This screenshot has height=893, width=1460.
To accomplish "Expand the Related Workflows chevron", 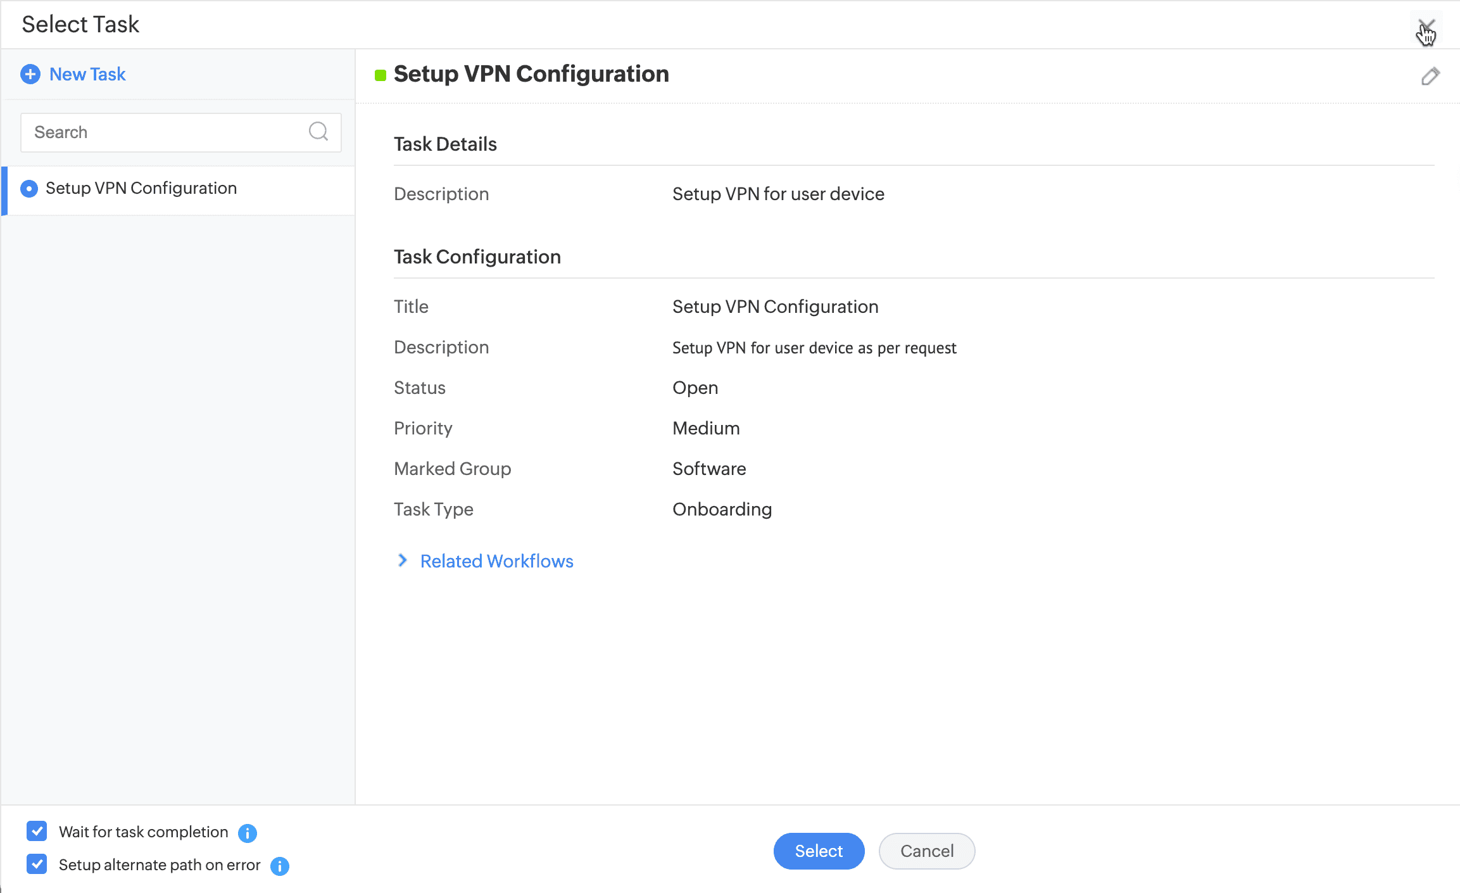I will pos(403,560).
